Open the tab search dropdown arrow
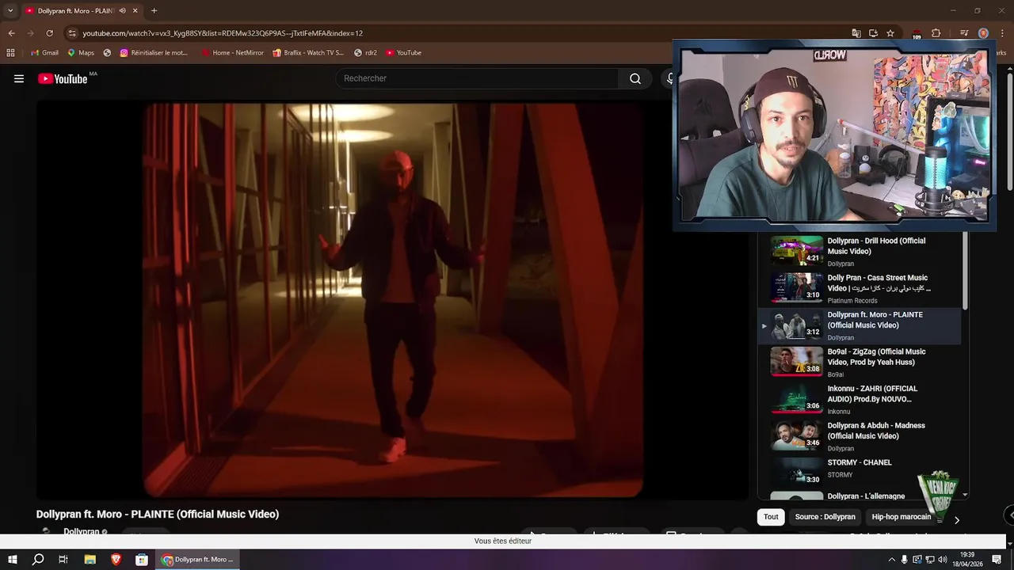The height and width of the screenshot is (570, 1014). (10, 10)
